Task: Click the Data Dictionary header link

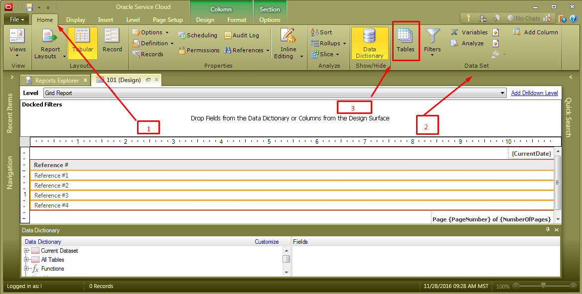Action: (43, 242)
